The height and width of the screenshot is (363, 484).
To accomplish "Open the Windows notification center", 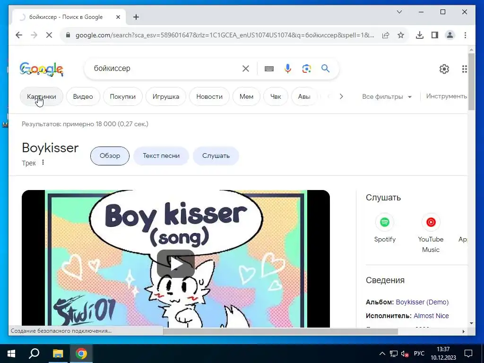I will pos(468,354).
